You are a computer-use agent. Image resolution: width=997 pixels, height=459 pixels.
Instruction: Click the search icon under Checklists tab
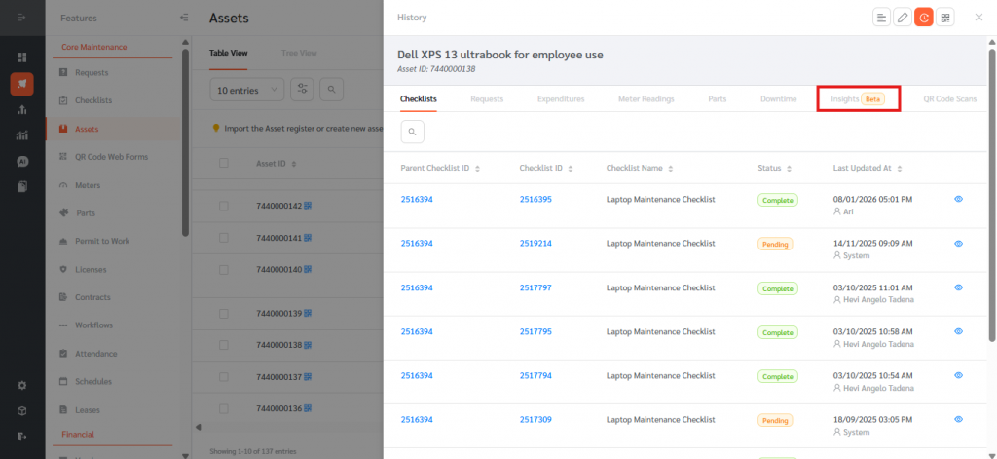[412, 131]
